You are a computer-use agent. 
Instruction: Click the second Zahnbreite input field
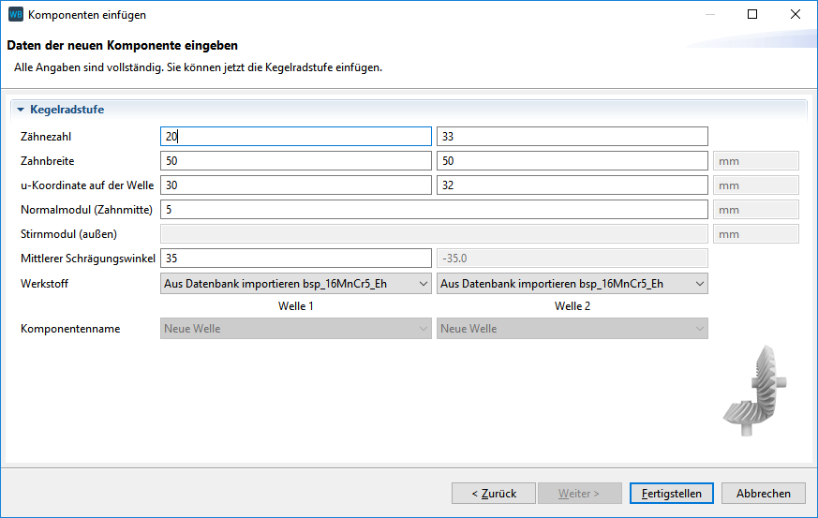point(572,161)
